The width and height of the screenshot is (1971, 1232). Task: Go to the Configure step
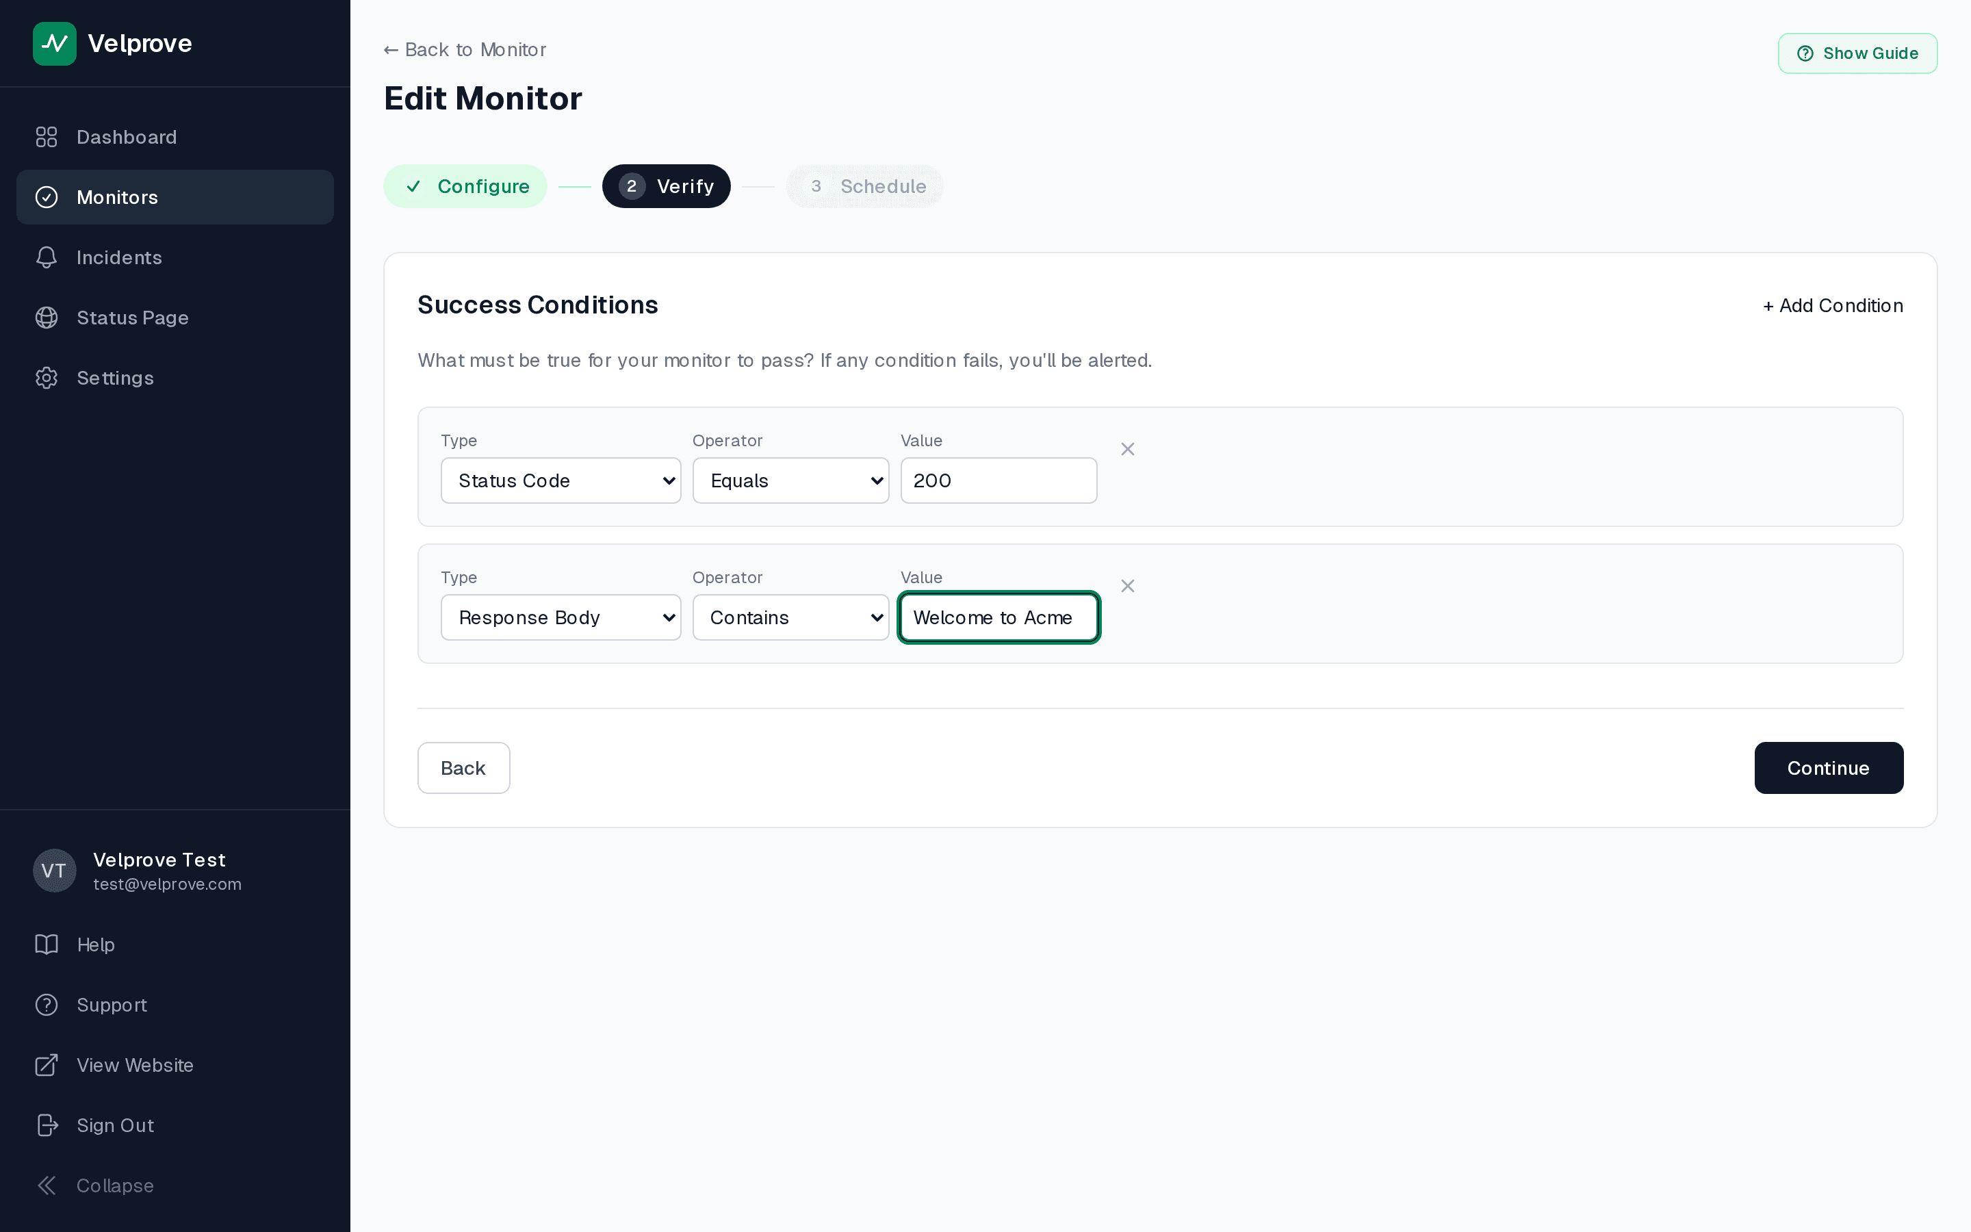465,187
